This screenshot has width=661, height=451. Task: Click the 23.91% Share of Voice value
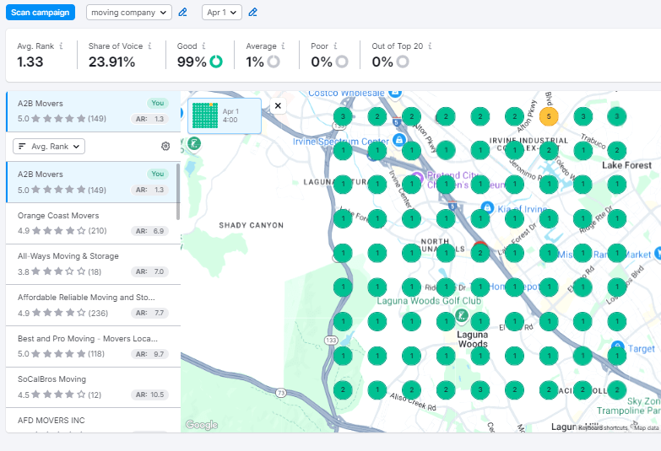coord(111,62)
